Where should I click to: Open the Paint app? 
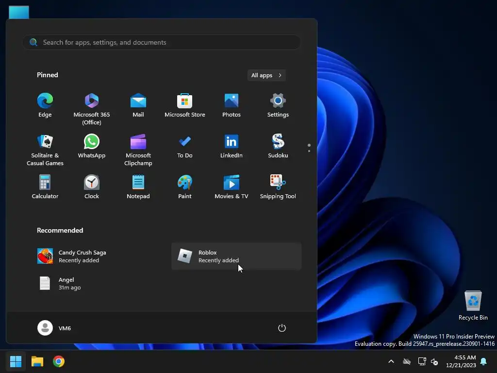tap(185, 187)
